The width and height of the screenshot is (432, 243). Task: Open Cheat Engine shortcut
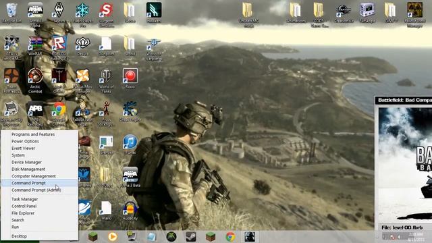[130, 111]
